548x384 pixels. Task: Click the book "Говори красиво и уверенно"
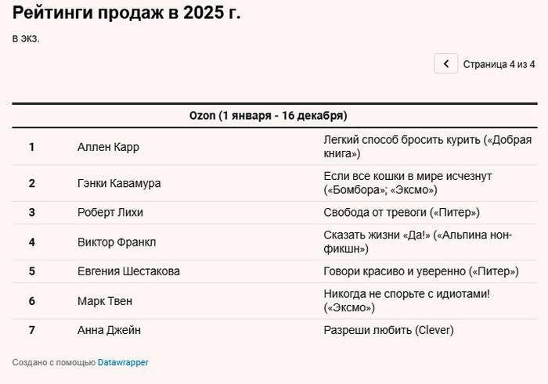tap(420, 271)
